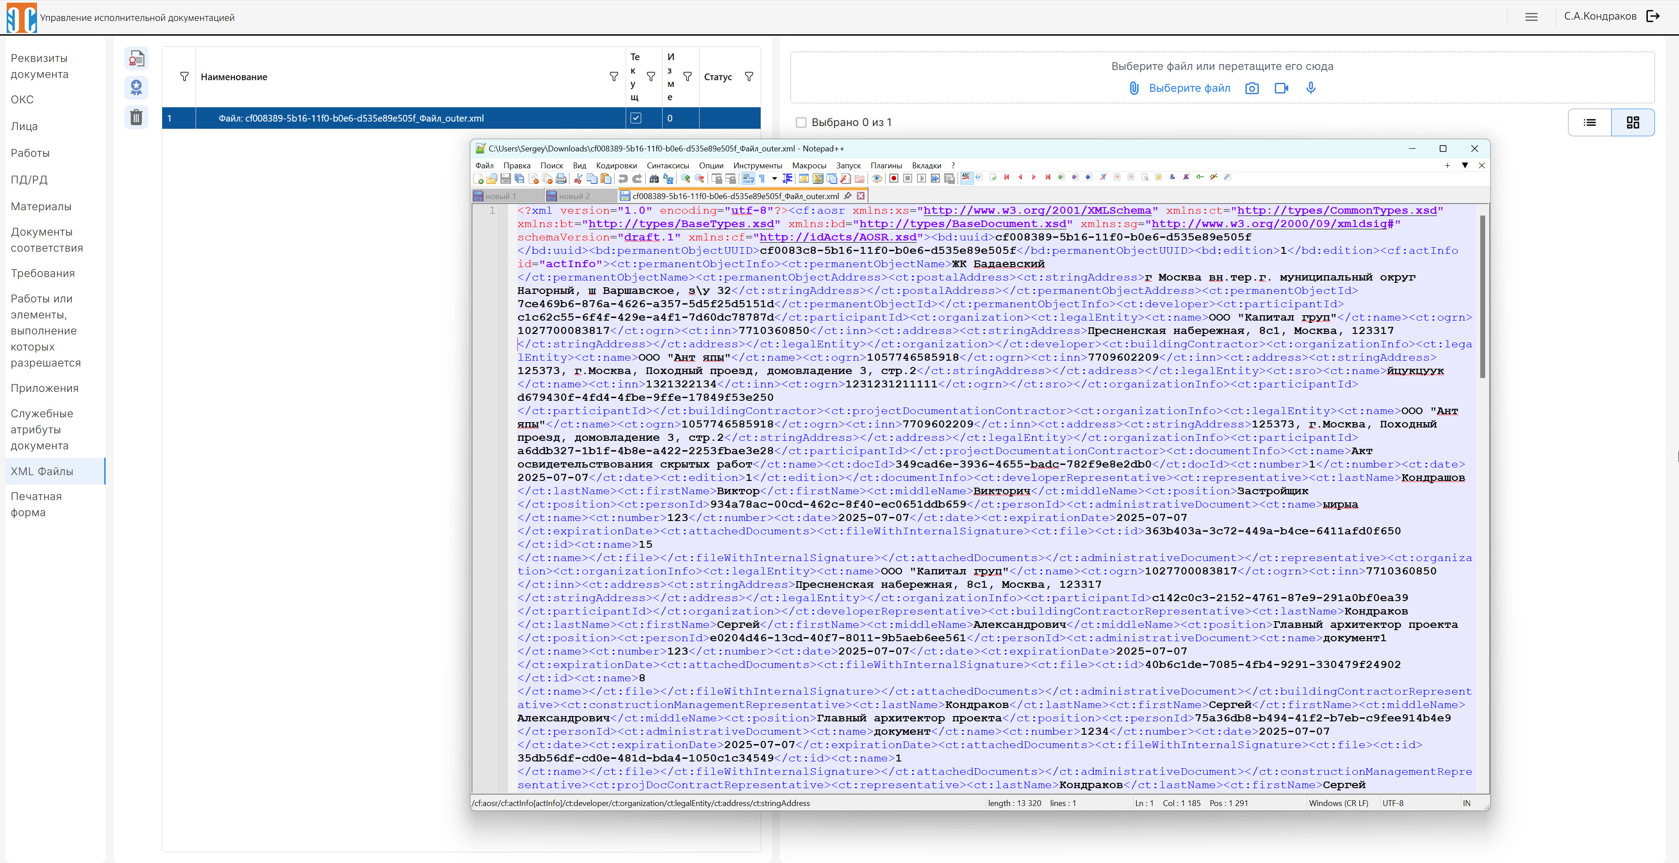Toggle macro recording red dot button
1679x863 pixels.
pyautogui.click(x=894, y=179)
